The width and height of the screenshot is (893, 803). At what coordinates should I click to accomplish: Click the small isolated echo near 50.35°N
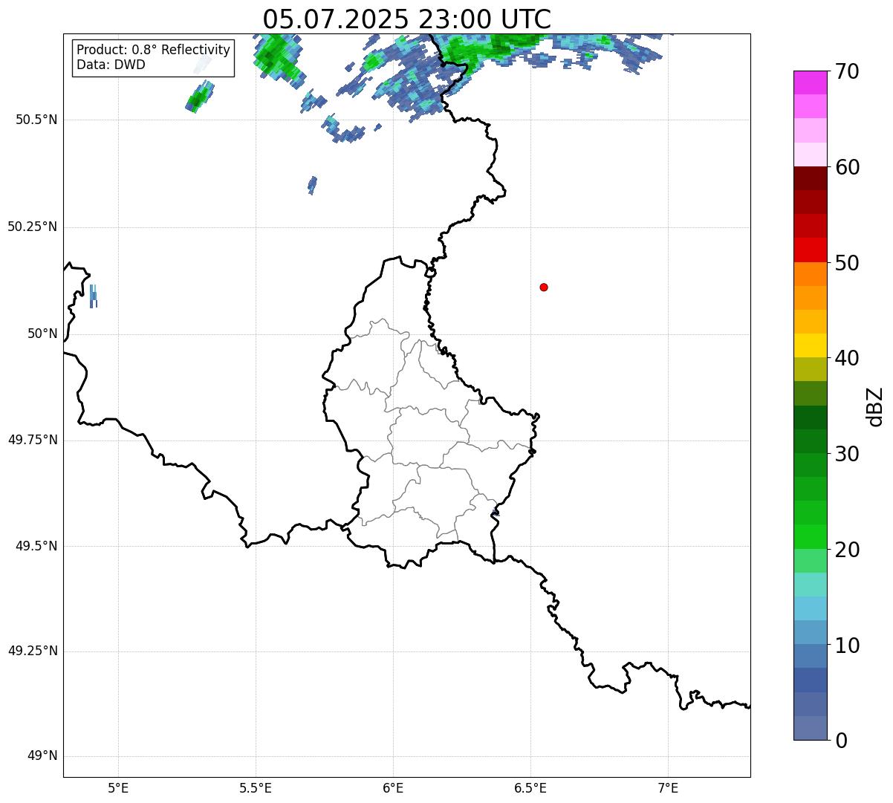(x=312, y=185)
